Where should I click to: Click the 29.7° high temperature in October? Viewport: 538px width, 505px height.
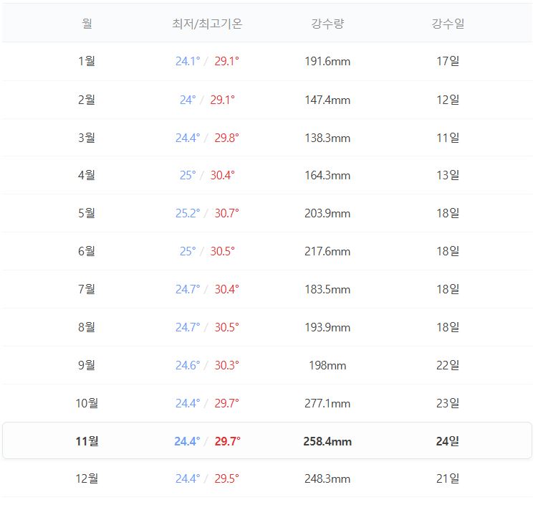pos(227,403)
